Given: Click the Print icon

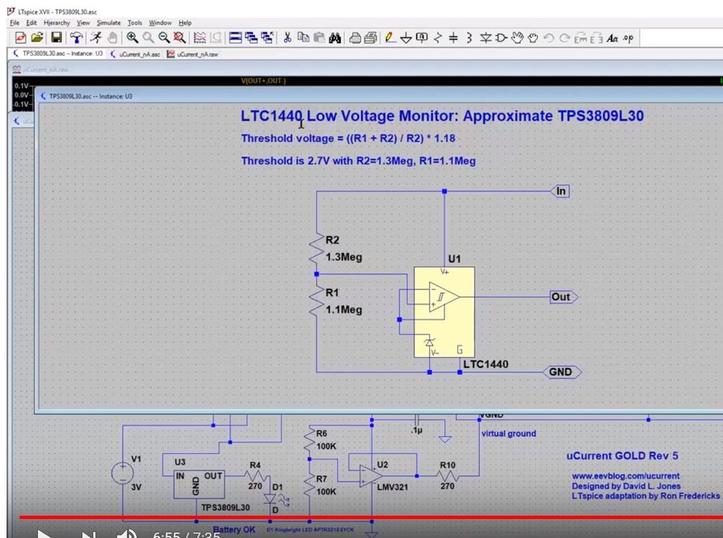Looking at the screenshot, I should tap(370, 38).
